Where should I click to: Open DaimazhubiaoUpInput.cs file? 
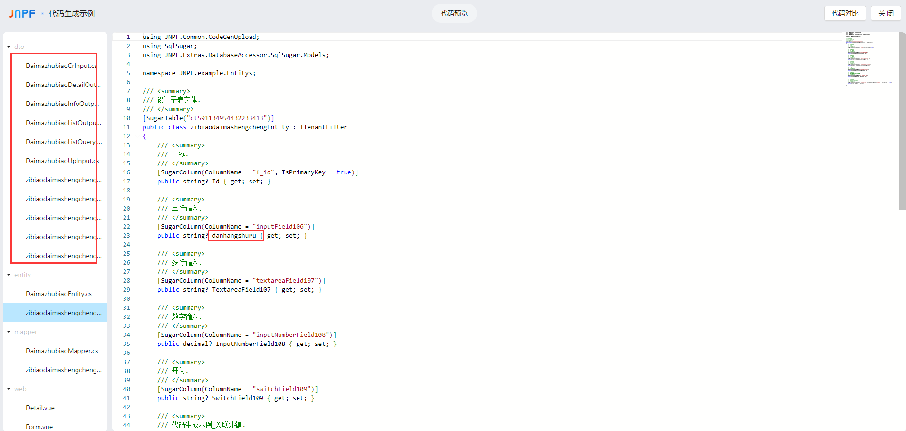pyautogui.click(x=62, y=161)
